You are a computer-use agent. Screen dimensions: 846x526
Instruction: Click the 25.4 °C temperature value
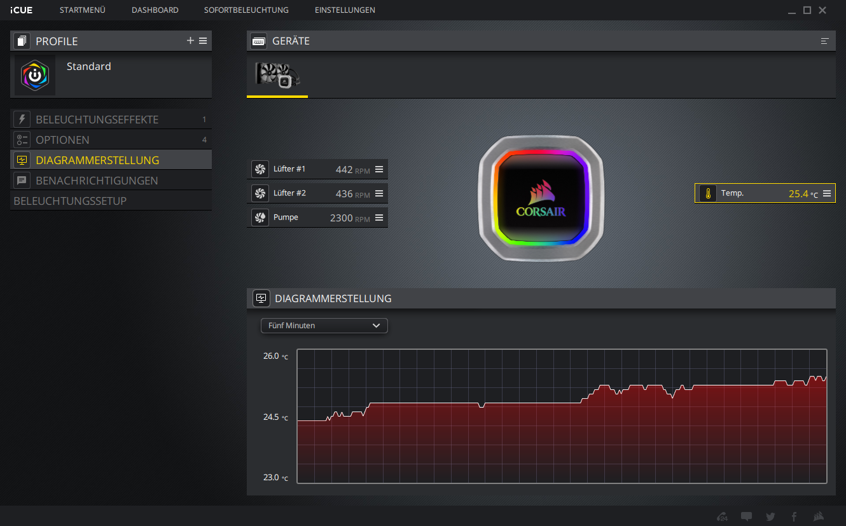click(803, 194)
